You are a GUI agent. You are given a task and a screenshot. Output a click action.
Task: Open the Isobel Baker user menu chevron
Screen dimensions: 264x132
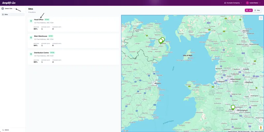[260, 3]
